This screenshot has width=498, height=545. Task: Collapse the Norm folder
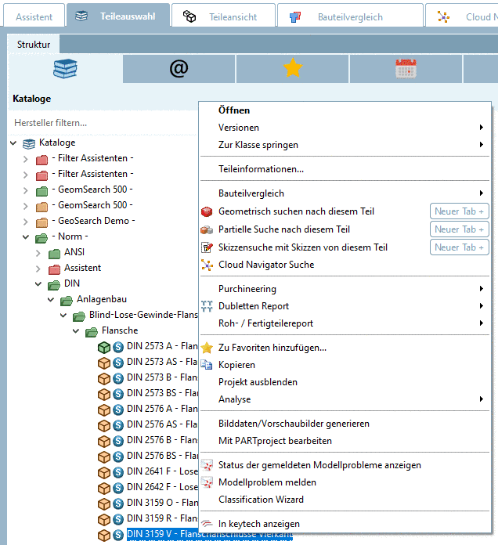[x=26, y=236]
